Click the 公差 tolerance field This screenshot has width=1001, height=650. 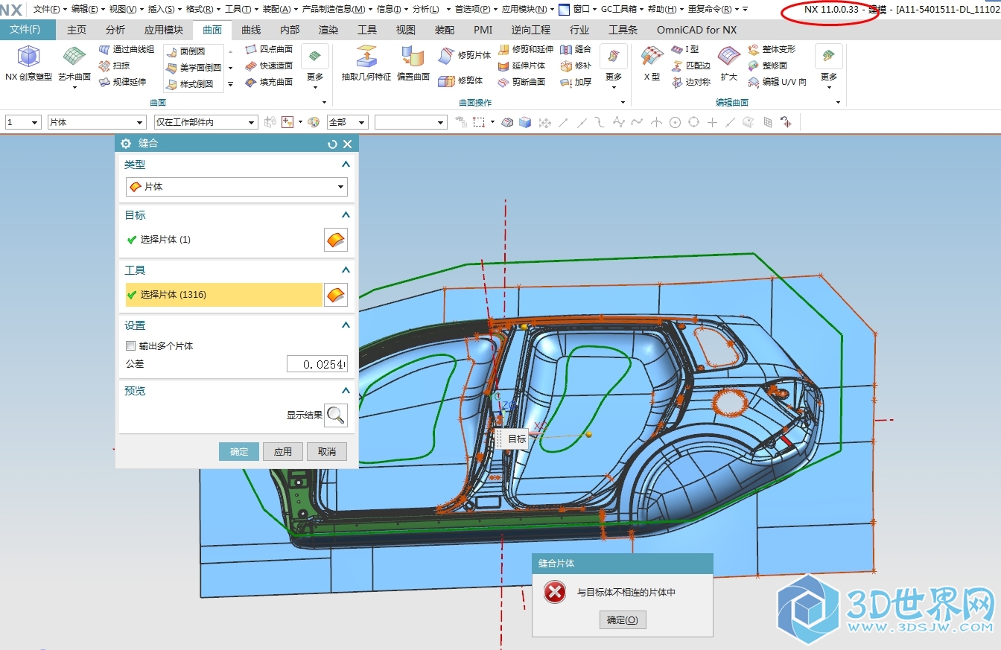click(317, 364)
